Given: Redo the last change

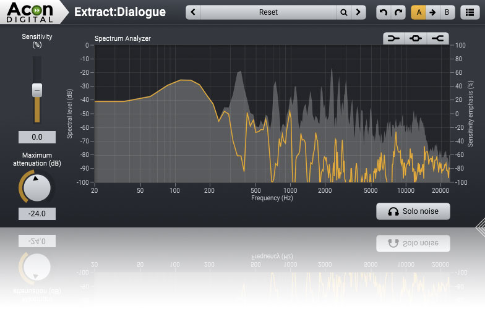Looking at the screenshot, I should tap(398, 12).
